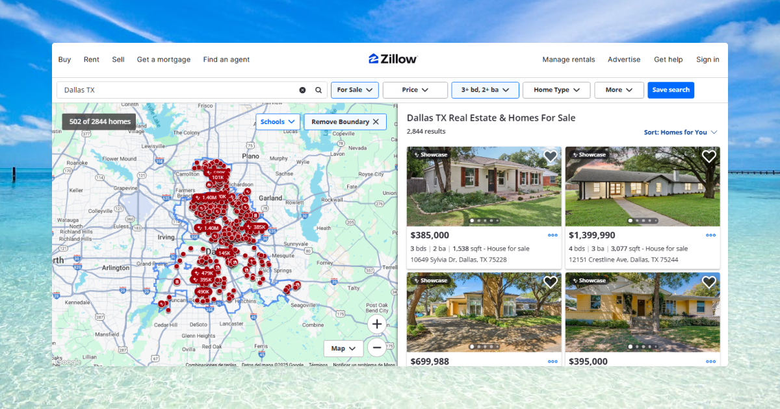Open the Sort: Homes for You dropdown
Screen dimensions: 780x409
681,132
